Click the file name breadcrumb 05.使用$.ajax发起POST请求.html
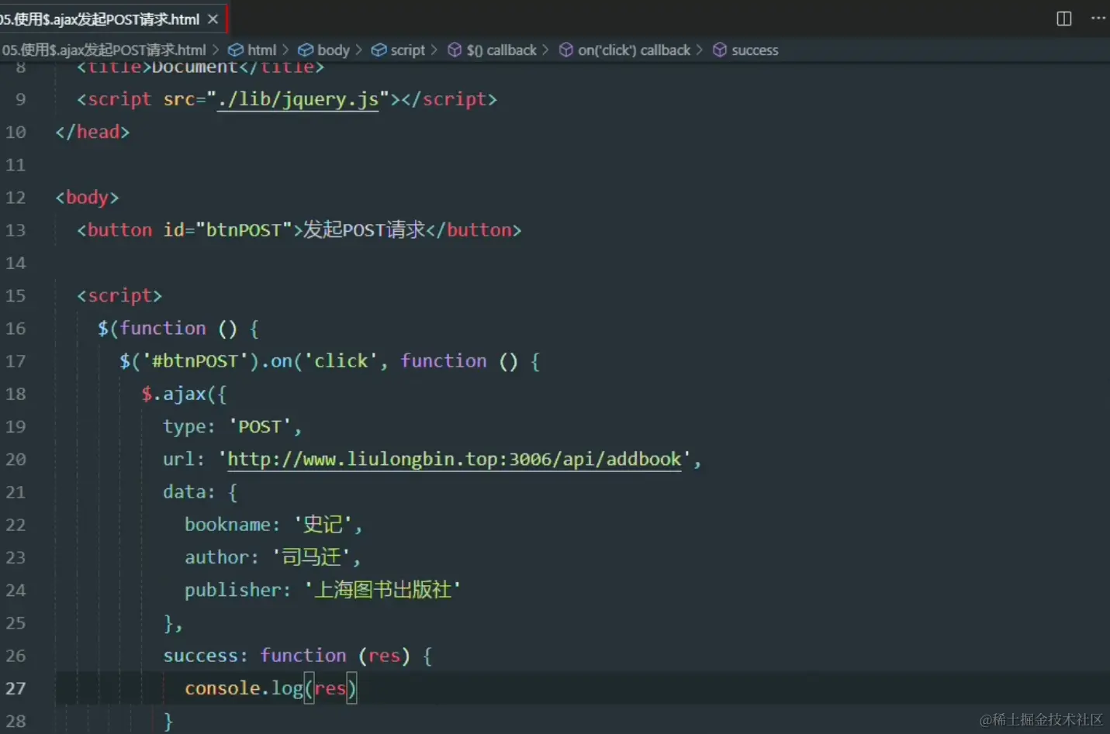1110x734 pixels. pos(103,50)
